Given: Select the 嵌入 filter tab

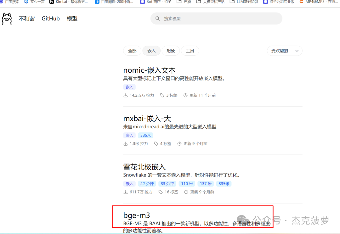Looking at the screenshot, I should click(x=151, y=51).
